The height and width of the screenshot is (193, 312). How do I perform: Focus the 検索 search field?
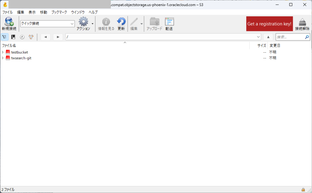click(x=290, y=37)
